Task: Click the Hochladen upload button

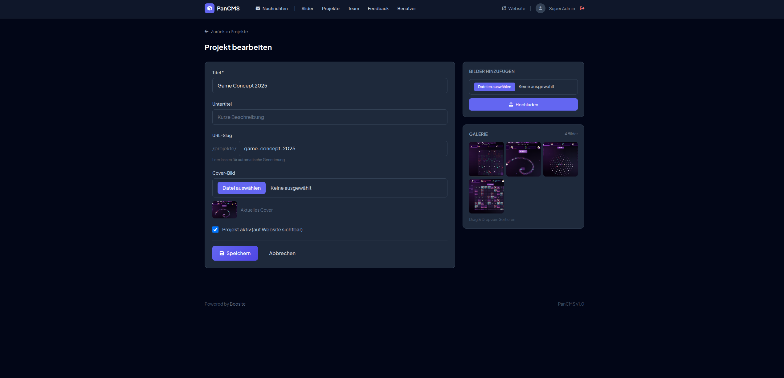Action: tap(523, 104)
